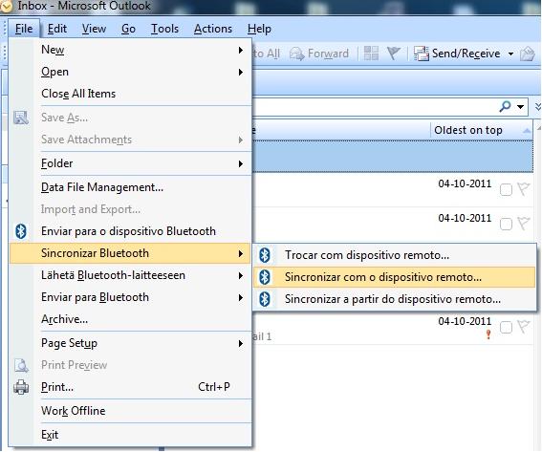Select Enviar para o dispositivo Bluetooth
The image size is (542, 452).
point(130,231)
